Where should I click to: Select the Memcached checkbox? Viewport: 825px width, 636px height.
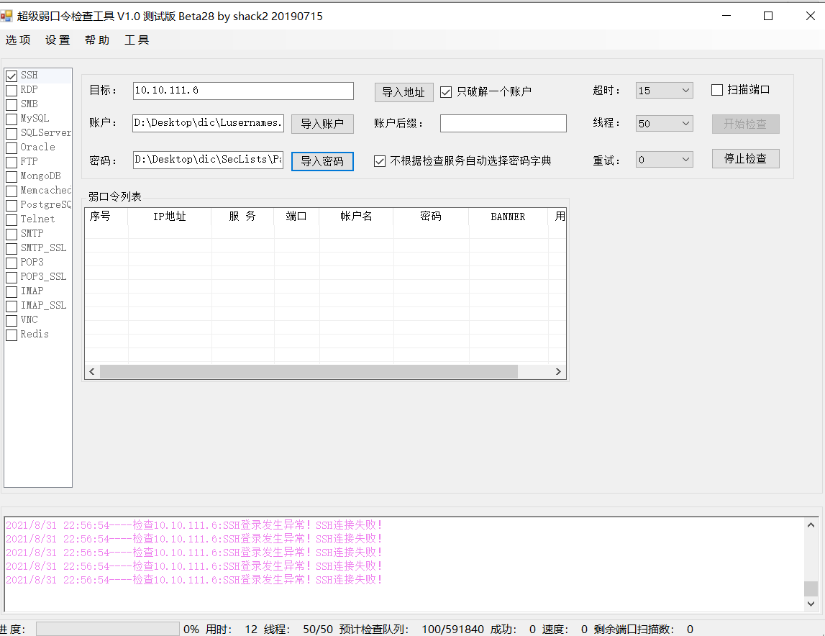point(12,191)
